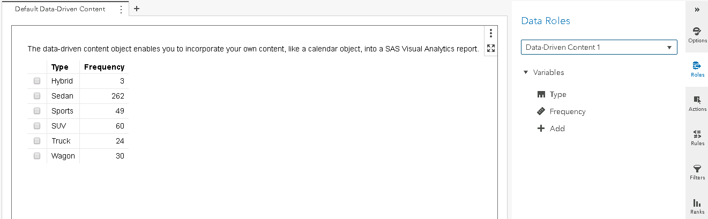Select the Type variable role
This screenshot has width=708, height=219.
point(557,95)
